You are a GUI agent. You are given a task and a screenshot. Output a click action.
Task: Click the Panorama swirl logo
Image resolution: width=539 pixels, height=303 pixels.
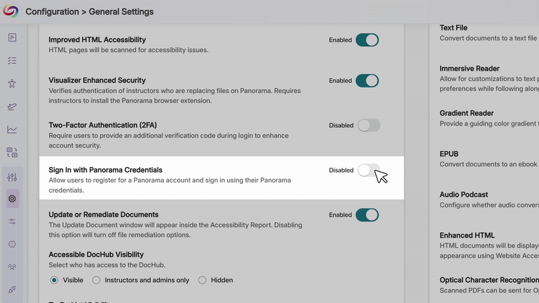(x=11, y=11)
